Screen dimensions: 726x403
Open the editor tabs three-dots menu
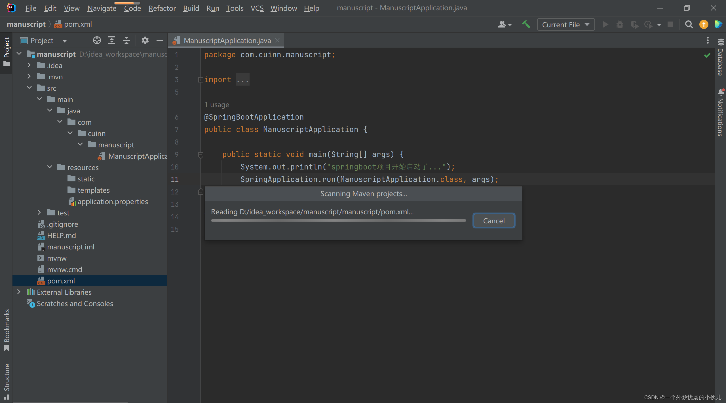click(x=708, y=41)
